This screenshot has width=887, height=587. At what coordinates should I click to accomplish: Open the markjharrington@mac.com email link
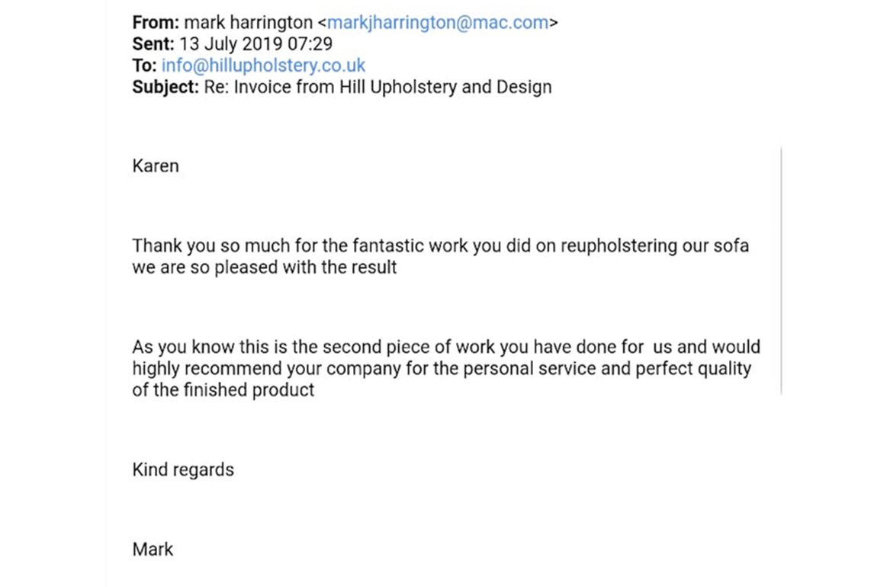tap(438, 23)
